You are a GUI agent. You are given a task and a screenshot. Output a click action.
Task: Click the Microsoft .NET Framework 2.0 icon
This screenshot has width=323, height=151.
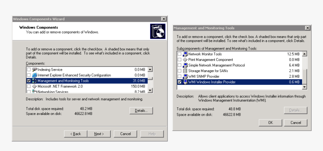coord(35,86)
